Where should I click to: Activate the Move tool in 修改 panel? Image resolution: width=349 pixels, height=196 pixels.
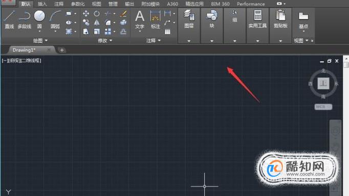click(86, 14)
